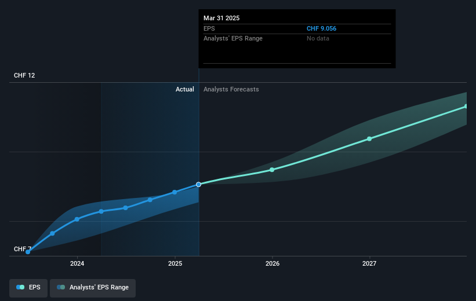Select the 2026 forecast EPS data point

pyautogui.click(x=272, y=170)
